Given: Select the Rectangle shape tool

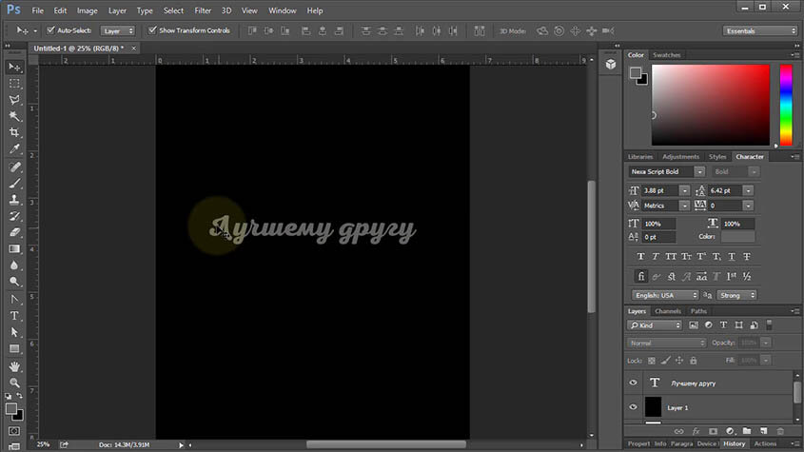Looking at the screenshot, I should (x=14, y=349).
